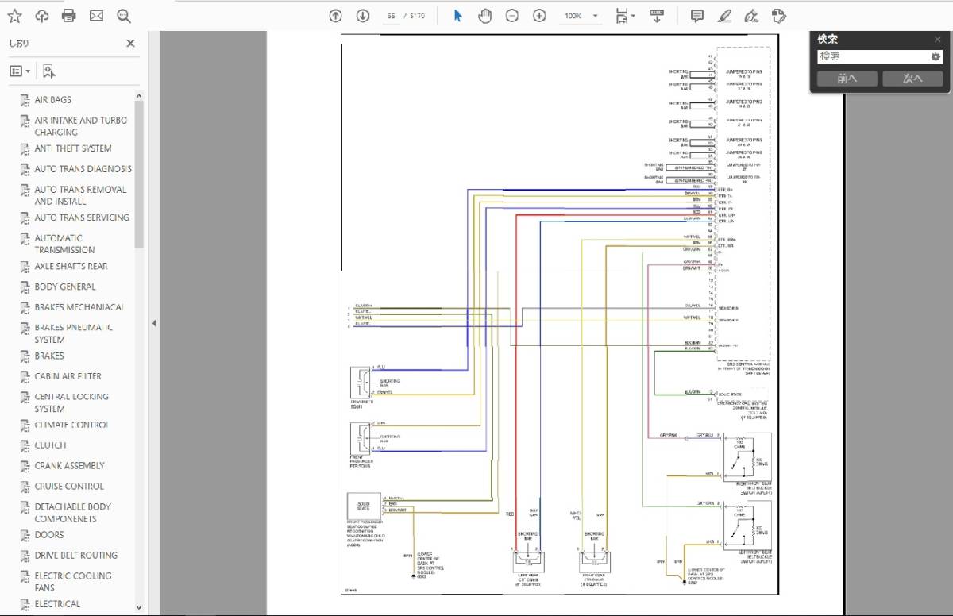Open the CENTRAL LOCKING SYSTEM bookmark
This screenshot has width=953, height=616.
pos(71,402)
